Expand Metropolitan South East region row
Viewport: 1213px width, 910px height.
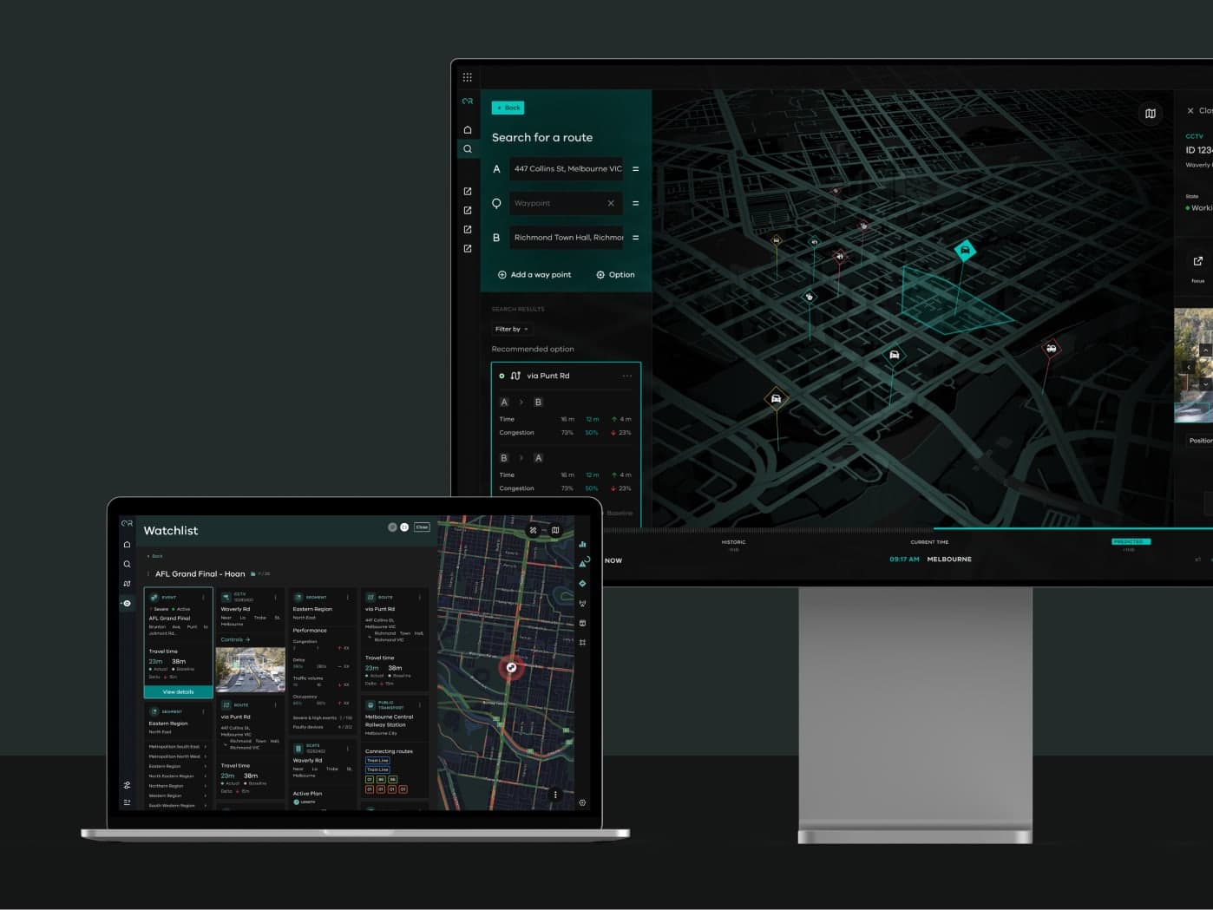point(178,746)
